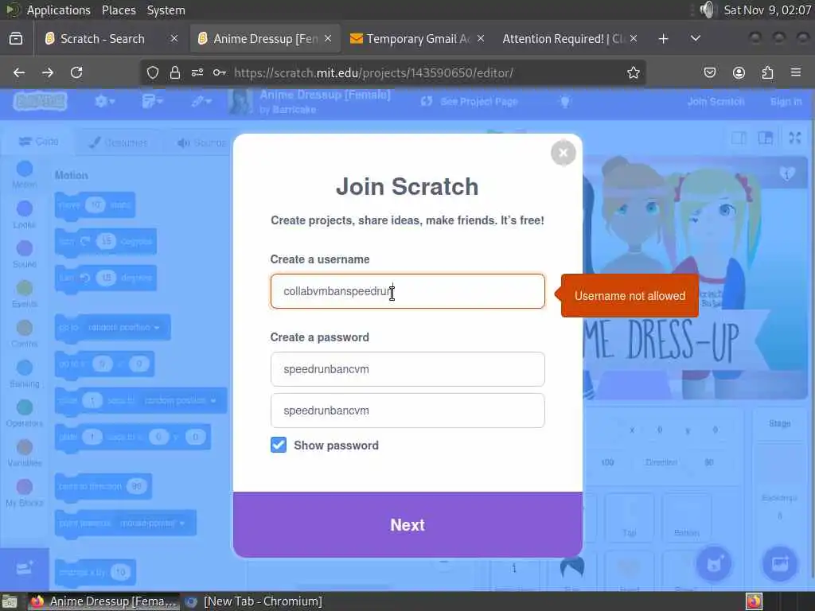Select the Control block category
Screen dimensions: 815x611
24,333
